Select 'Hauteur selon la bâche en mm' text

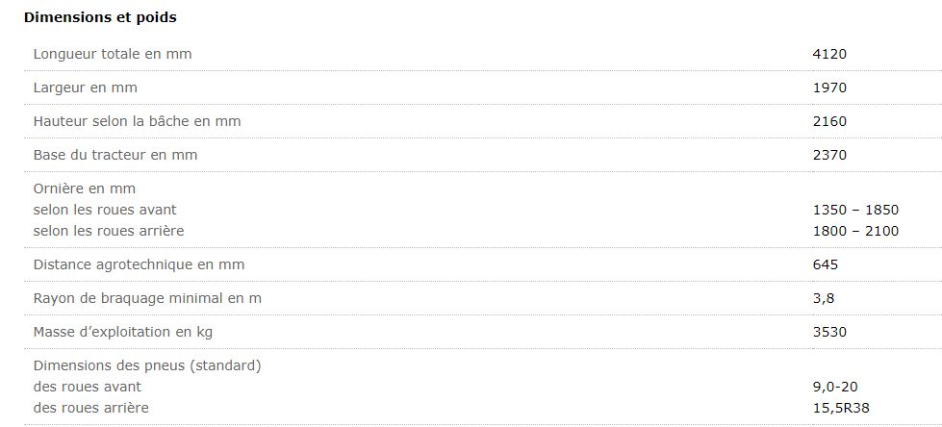click(x=137, y=121)
